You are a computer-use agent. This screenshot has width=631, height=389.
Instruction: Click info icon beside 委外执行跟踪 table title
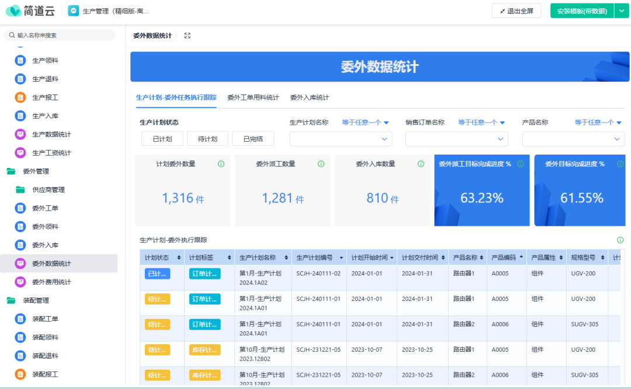pos(620,240)
